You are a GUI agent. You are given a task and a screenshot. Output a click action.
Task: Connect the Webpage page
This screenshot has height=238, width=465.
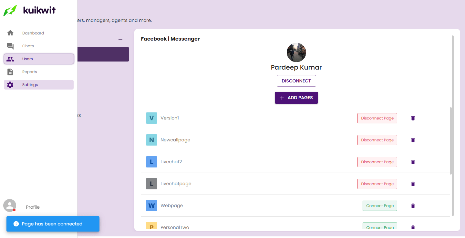380,206
